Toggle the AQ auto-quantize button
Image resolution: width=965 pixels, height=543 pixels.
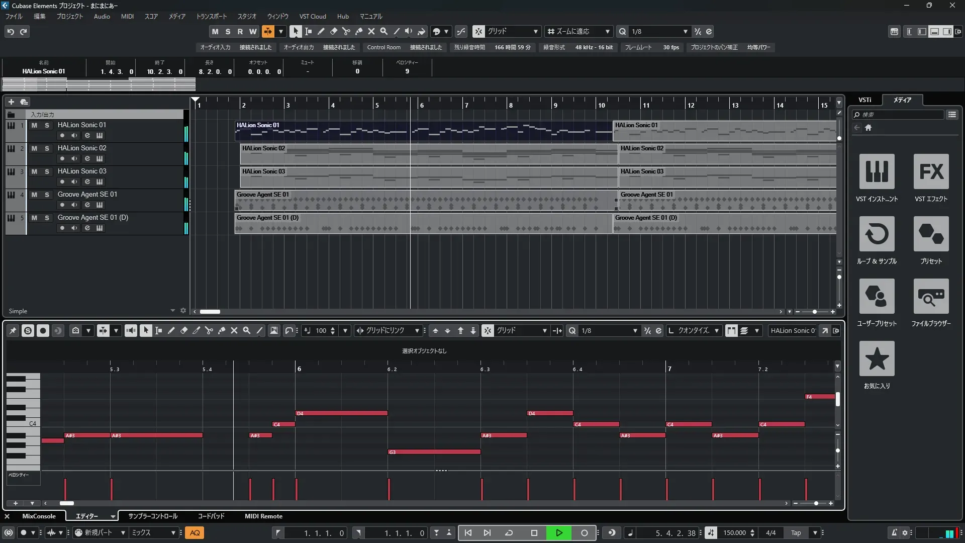(195, 533)
